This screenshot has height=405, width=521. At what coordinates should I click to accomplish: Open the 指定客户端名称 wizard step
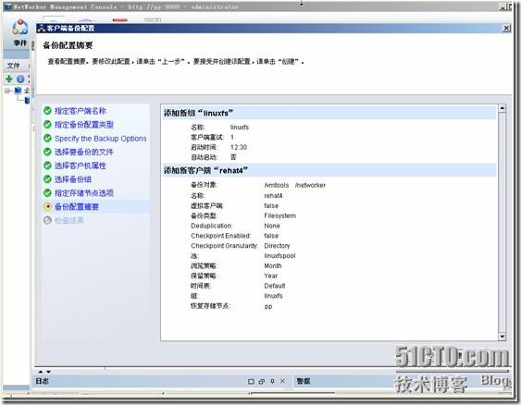[81, 111]
